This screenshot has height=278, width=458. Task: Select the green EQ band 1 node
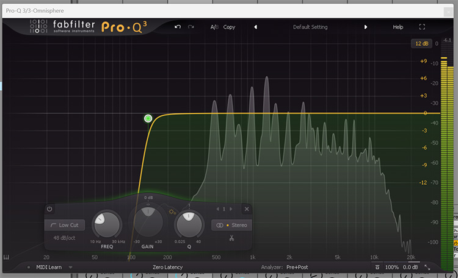tap(148, 118)
